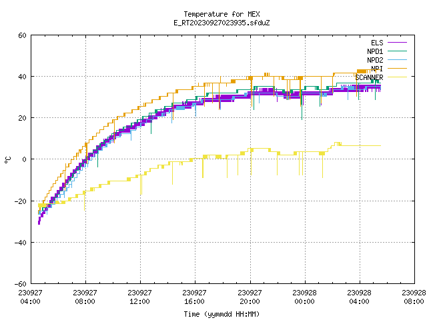Click the orange NPI legend line sample
The image size is (427, 320).
(x=398, y=68)
